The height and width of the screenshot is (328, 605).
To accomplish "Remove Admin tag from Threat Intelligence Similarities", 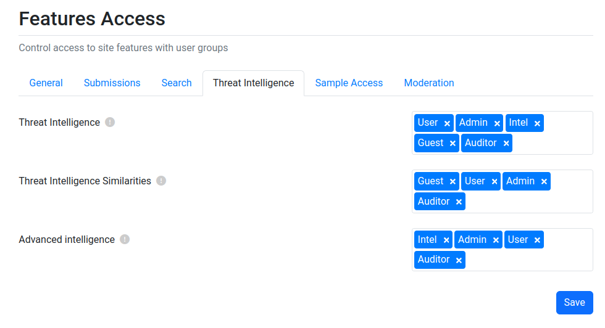I will (544, 181).
